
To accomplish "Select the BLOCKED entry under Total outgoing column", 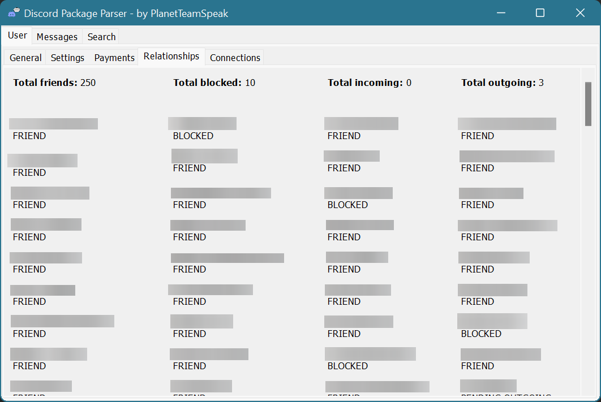I will [481, 334].
